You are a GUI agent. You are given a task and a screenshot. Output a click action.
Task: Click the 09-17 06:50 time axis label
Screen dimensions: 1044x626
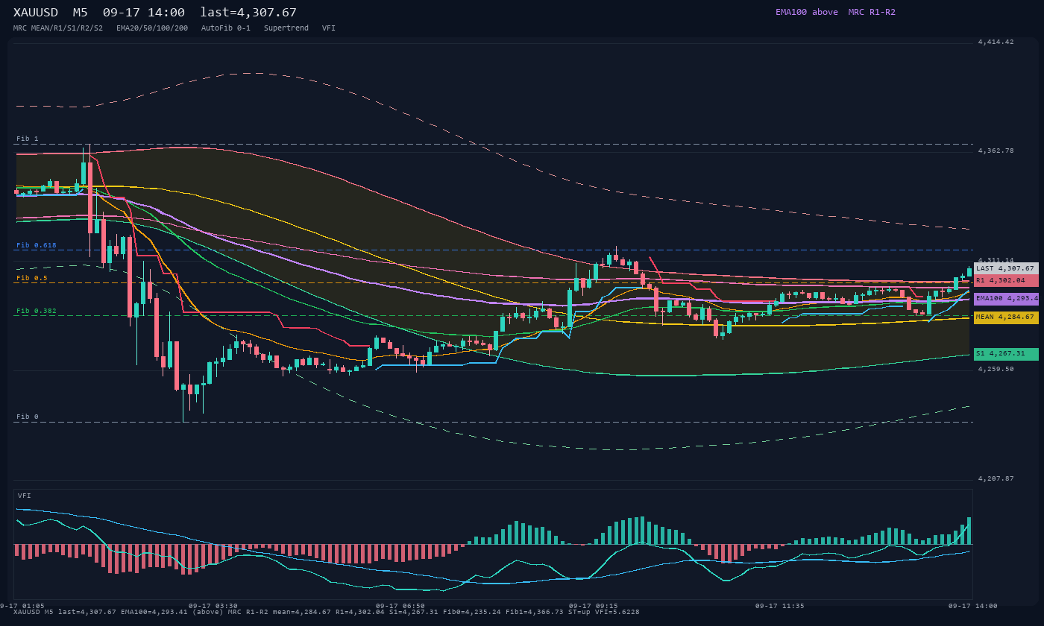pyautogui.click(x=400, y=606)
